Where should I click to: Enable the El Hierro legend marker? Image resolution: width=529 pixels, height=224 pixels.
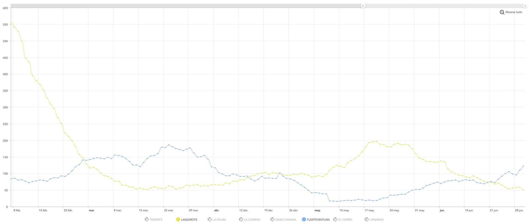click(335, 220)
